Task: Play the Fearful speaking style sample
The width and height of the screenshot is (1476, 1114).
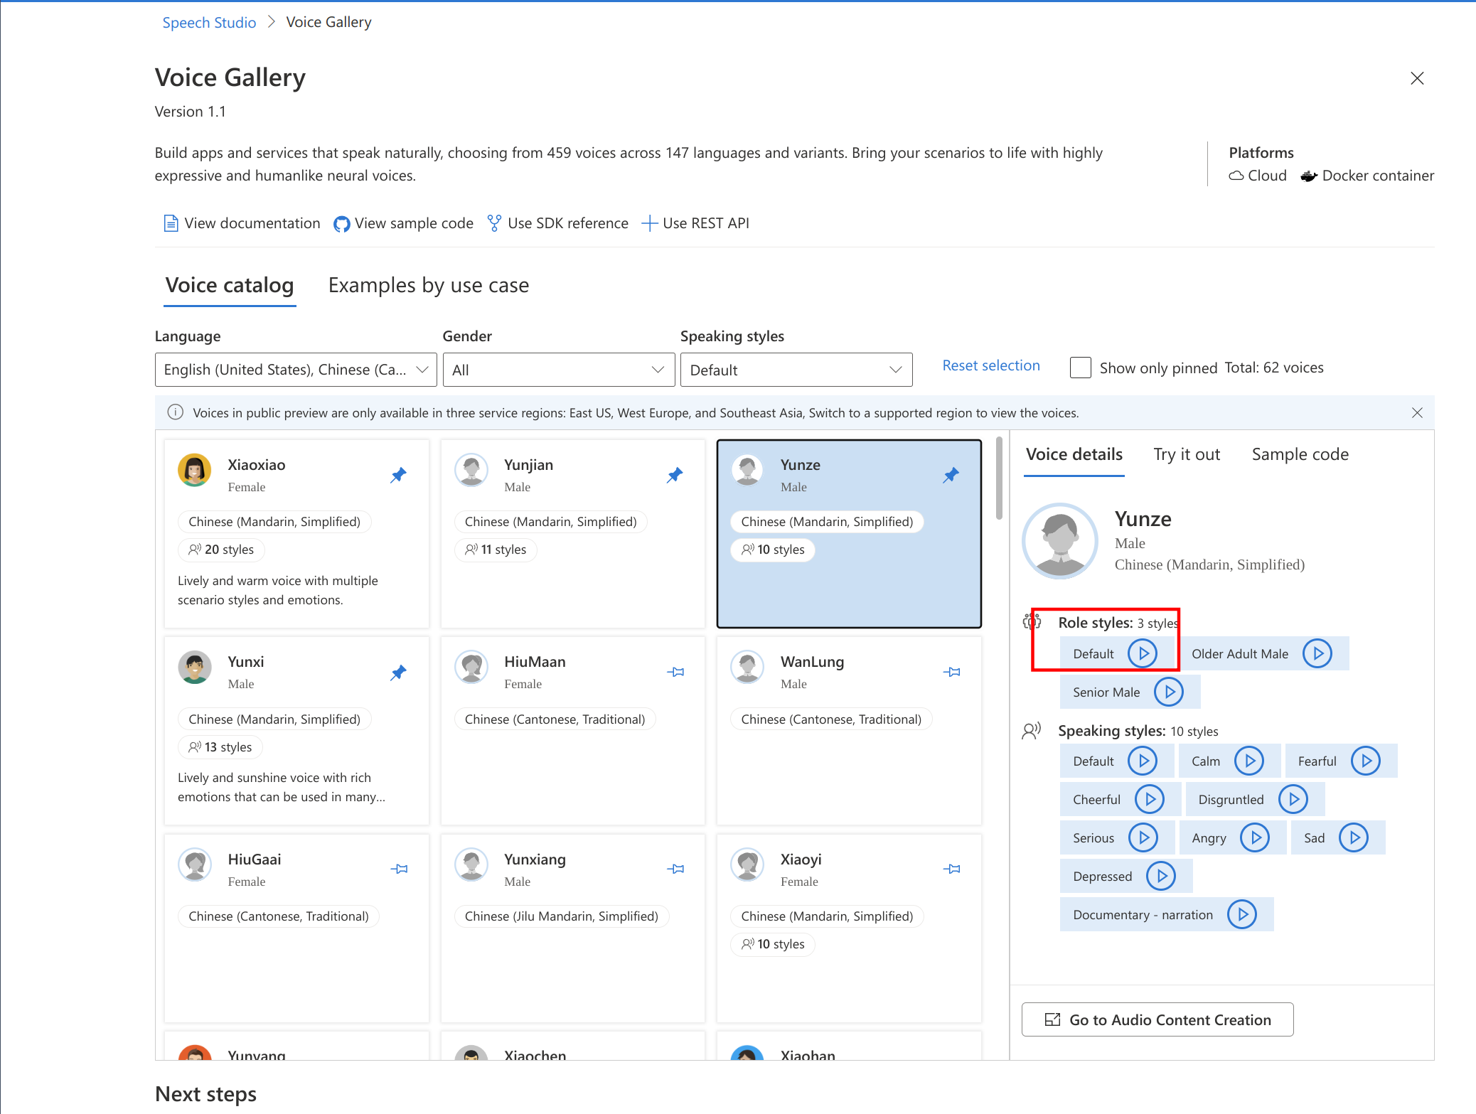Action: (1366, 761)
